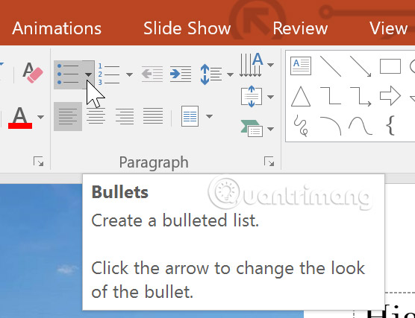Expand the Columns dropdown arrow
The height and width of the screenshot is (318, 415).
point(209,116)
